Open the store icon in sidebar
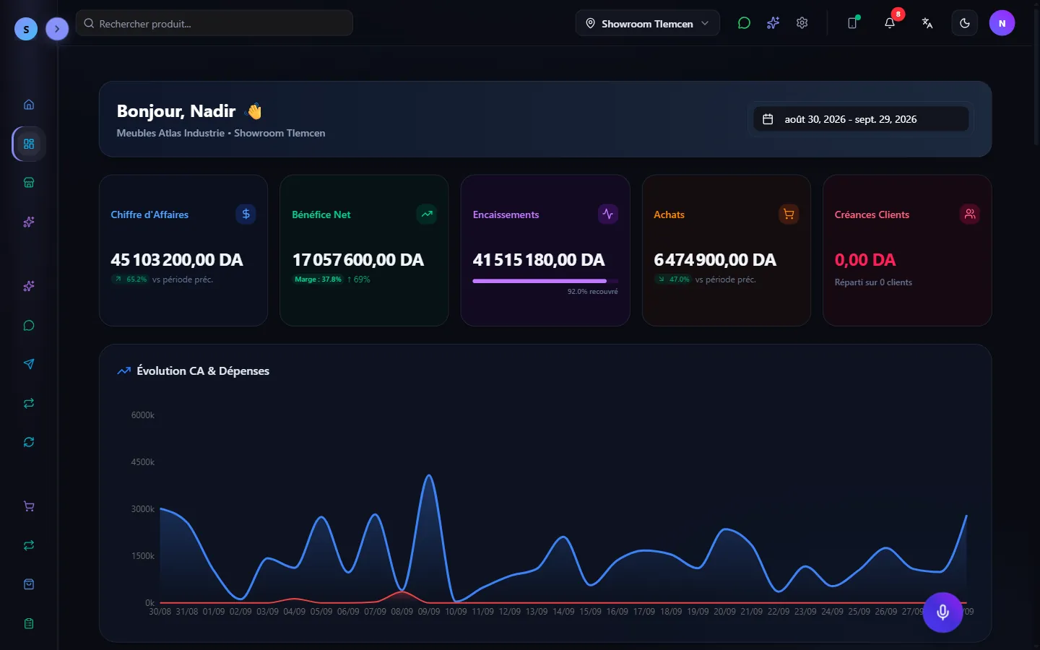This screenshot has height=650, width=1040. pyautogui.click(x=29, y=183)
